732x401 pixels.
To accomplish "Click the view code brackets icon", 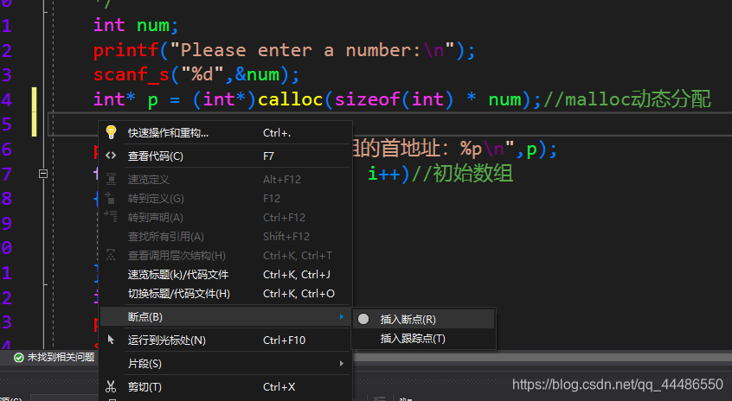I will 111,156.
